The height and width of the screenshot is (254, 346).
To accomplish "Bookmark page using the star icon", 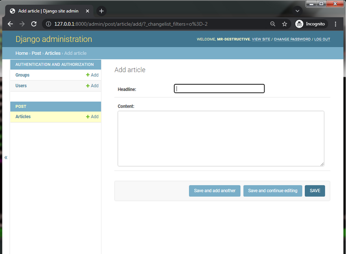I will point(284,24).
